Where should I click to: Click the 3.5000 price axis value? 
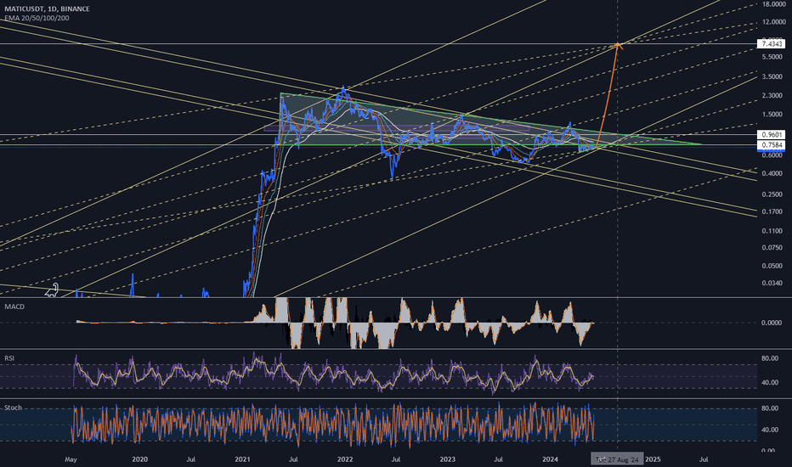coord(772,76)
